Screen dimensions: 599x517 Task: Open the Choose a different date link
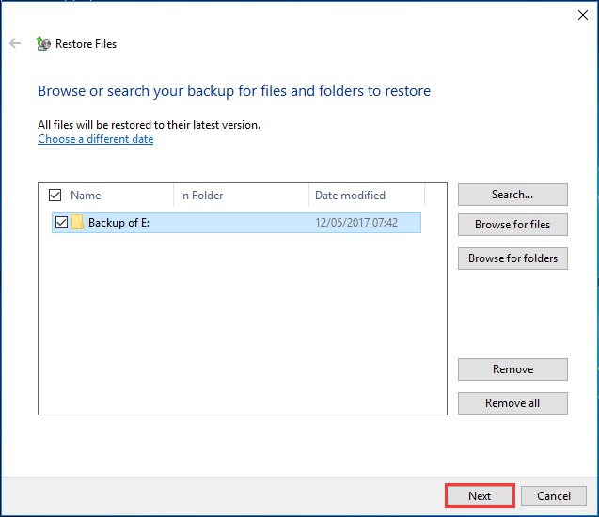coord(96,139)
